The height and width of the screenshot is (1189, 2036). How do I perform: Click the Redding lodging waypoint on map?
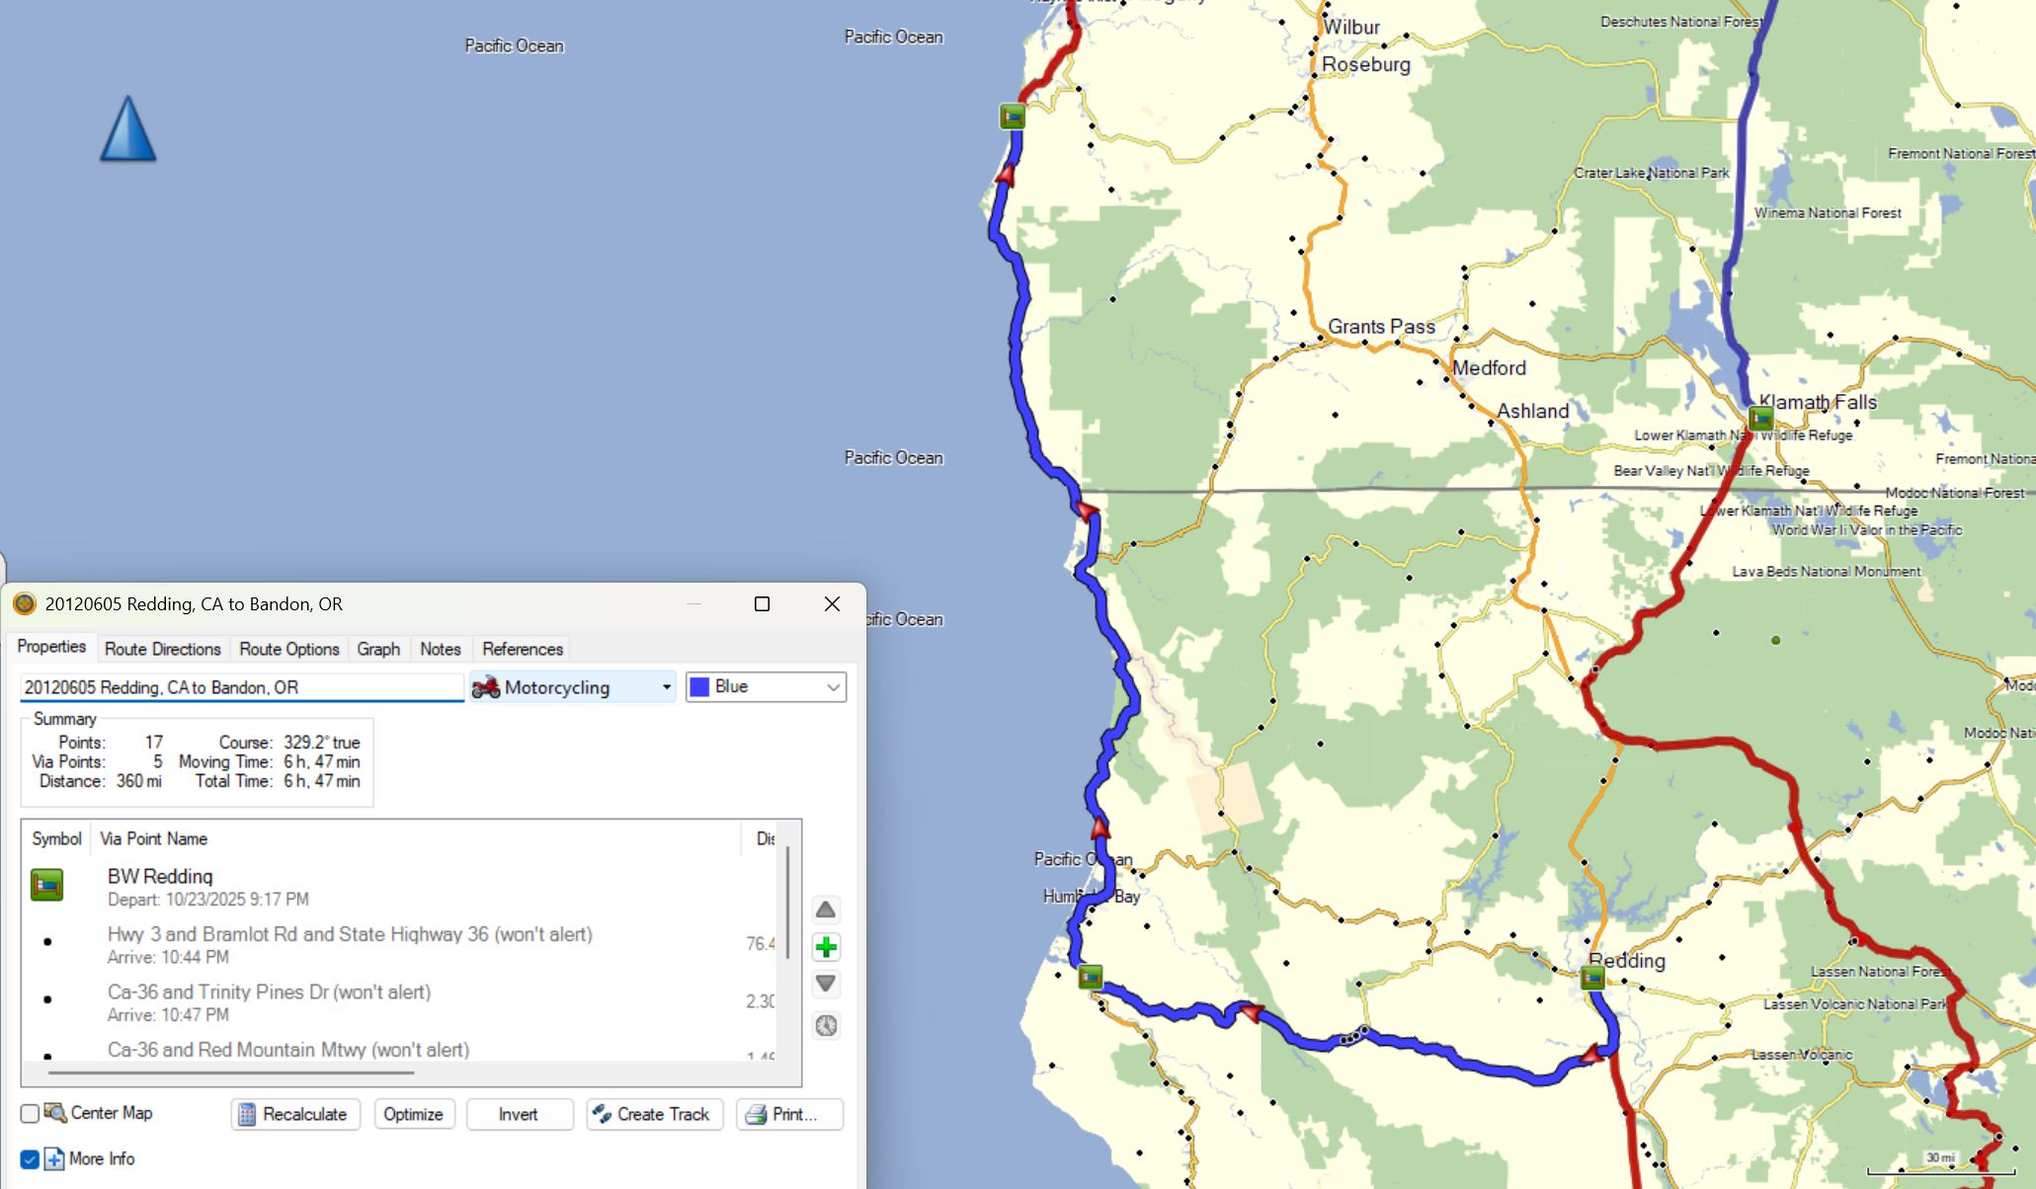click(1591, 978)
